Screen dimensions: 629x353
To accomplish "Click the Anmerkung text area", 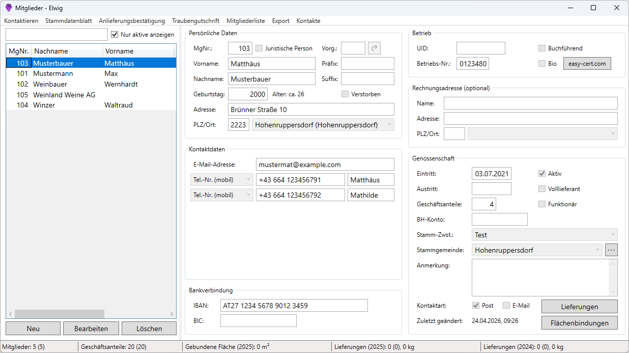I will click(x=540, y=278).
